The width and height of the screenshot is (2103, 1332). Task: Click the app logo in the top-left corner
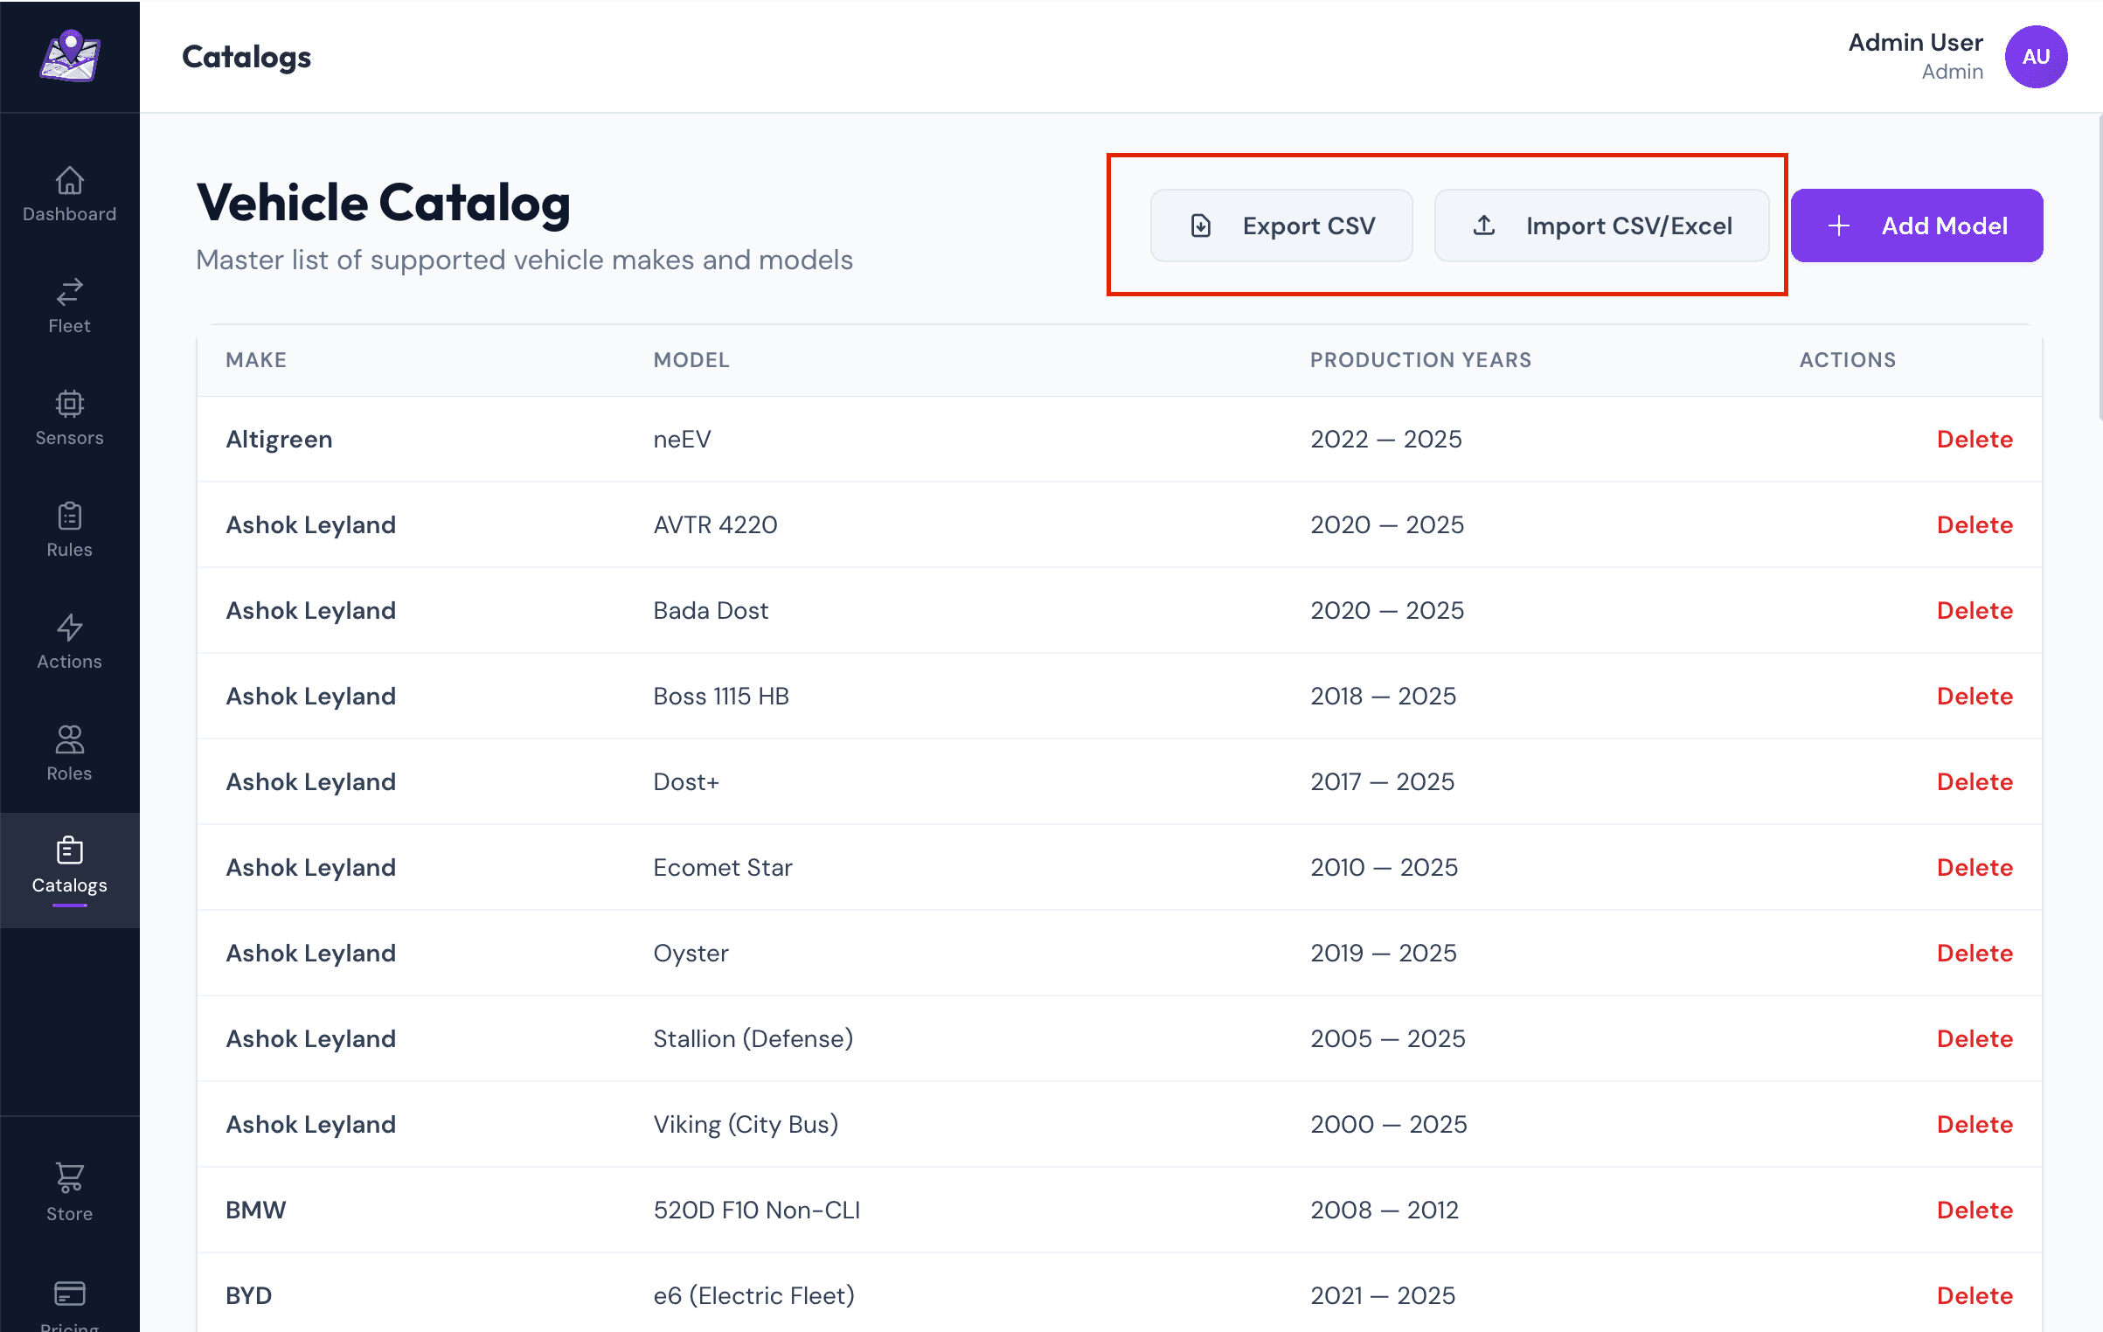point(70,55)
